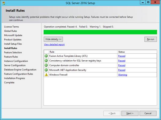161x120 pixels.
Task: Select Installation Progress step in sidebar
Action: click(14, 78)
